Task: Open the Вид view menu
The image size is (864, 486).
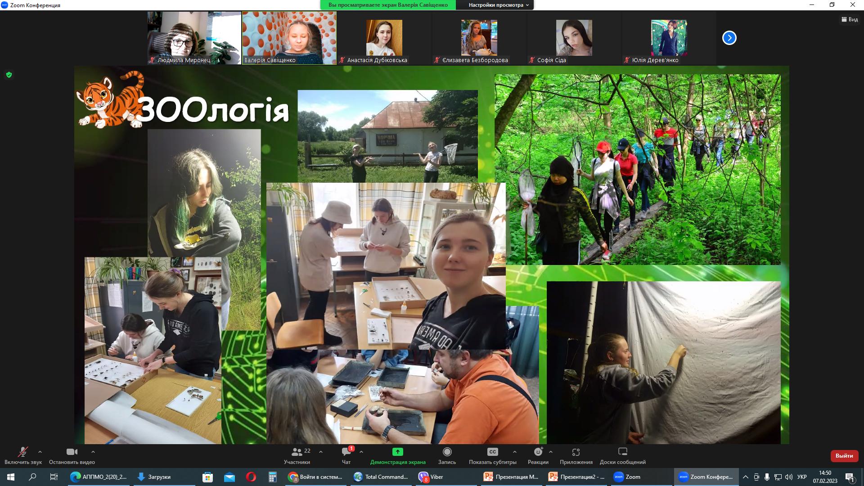Action: [849, 19]
